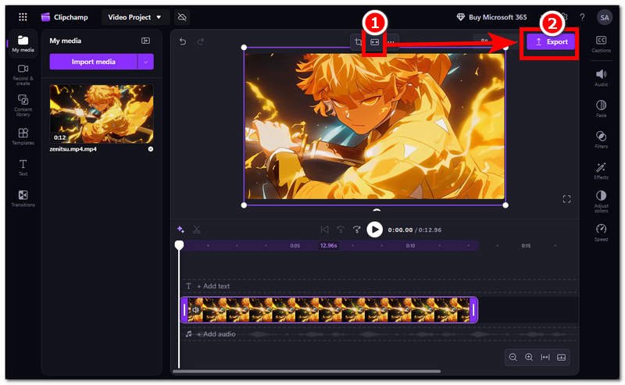Click the playhead marker on the timeline
Viewport: 625px width, 385px height.
pyautogui.click(x=179, y=244)
